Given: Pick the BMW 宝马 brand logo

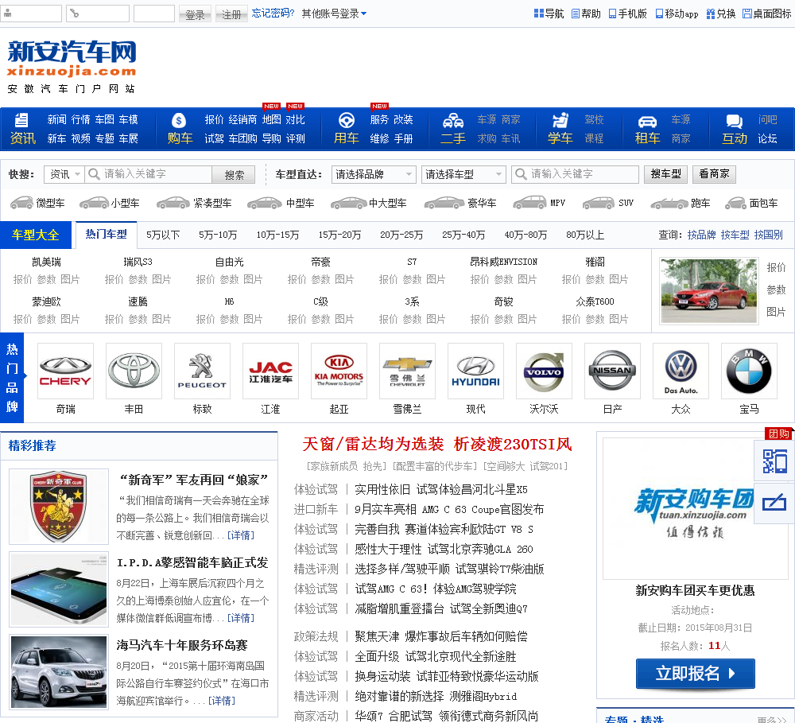Looking at the screenshot, I should point(750,371).
